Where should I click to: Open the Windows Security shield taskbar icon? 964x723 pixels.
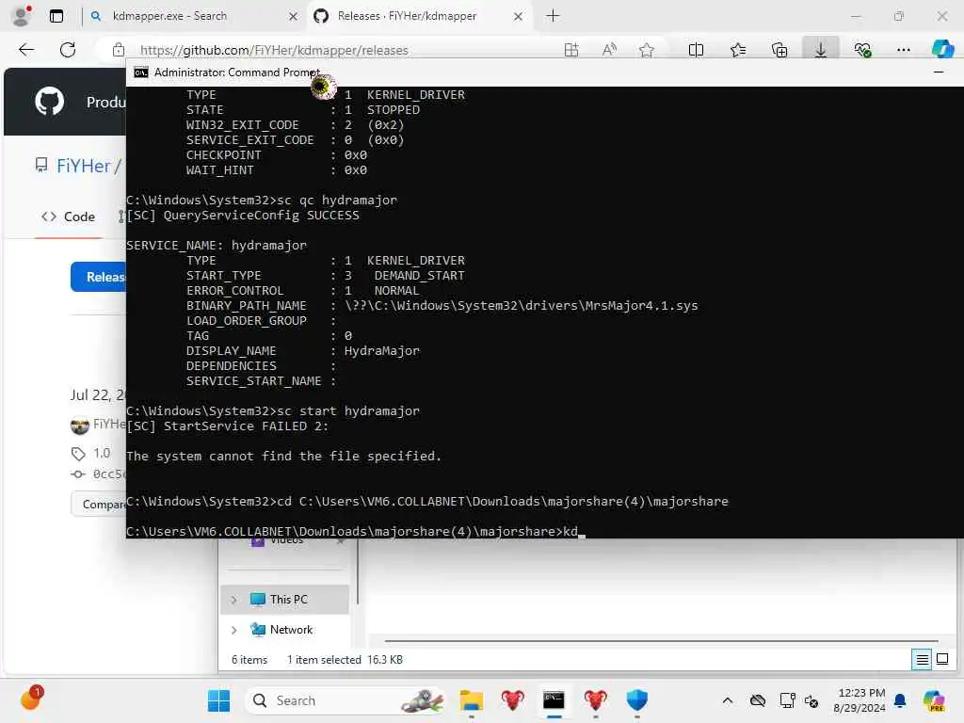(637, 700)
